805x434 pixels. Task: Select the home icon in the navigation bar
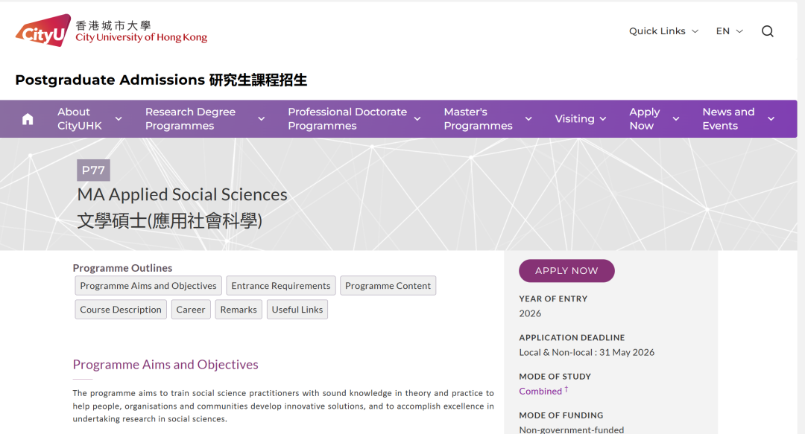(x=27, y=118)
